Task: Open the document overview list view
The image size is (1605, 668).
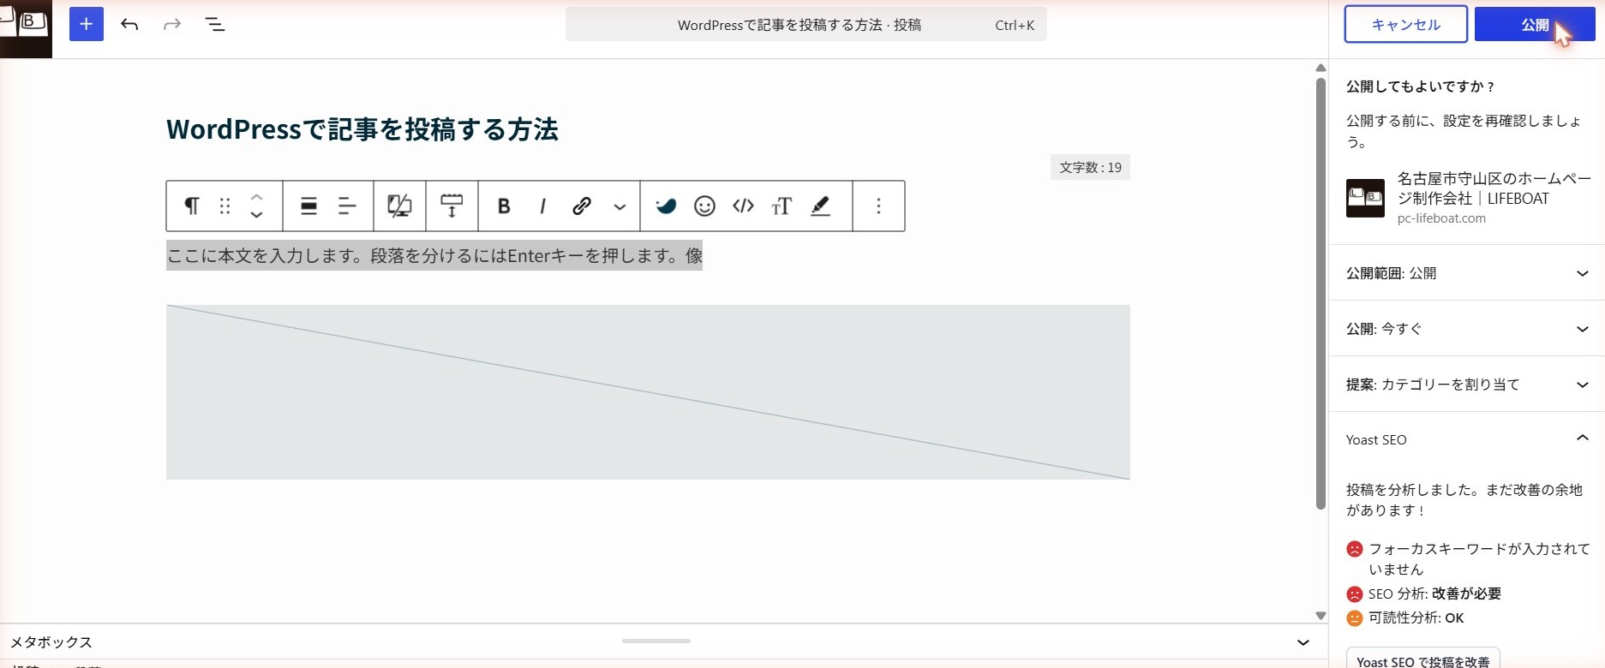Action: coord(215,24)
